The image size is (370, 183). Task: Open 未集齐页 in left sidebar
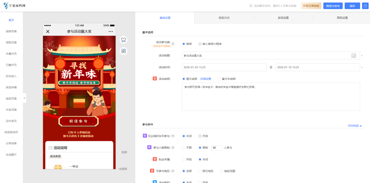tap(11, 54)
